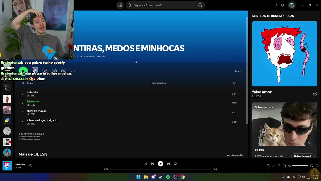The width and height of the screenshot is (321, 181).
Task: Show hidden system tray icons chevron
Action: [278, 177]
